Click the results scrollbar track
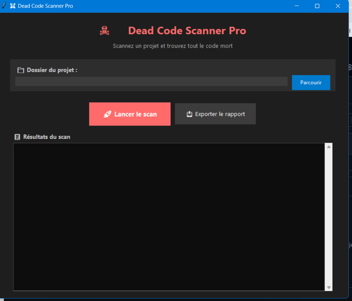Viewport: 352px width, 301px height. pos(329,217)
